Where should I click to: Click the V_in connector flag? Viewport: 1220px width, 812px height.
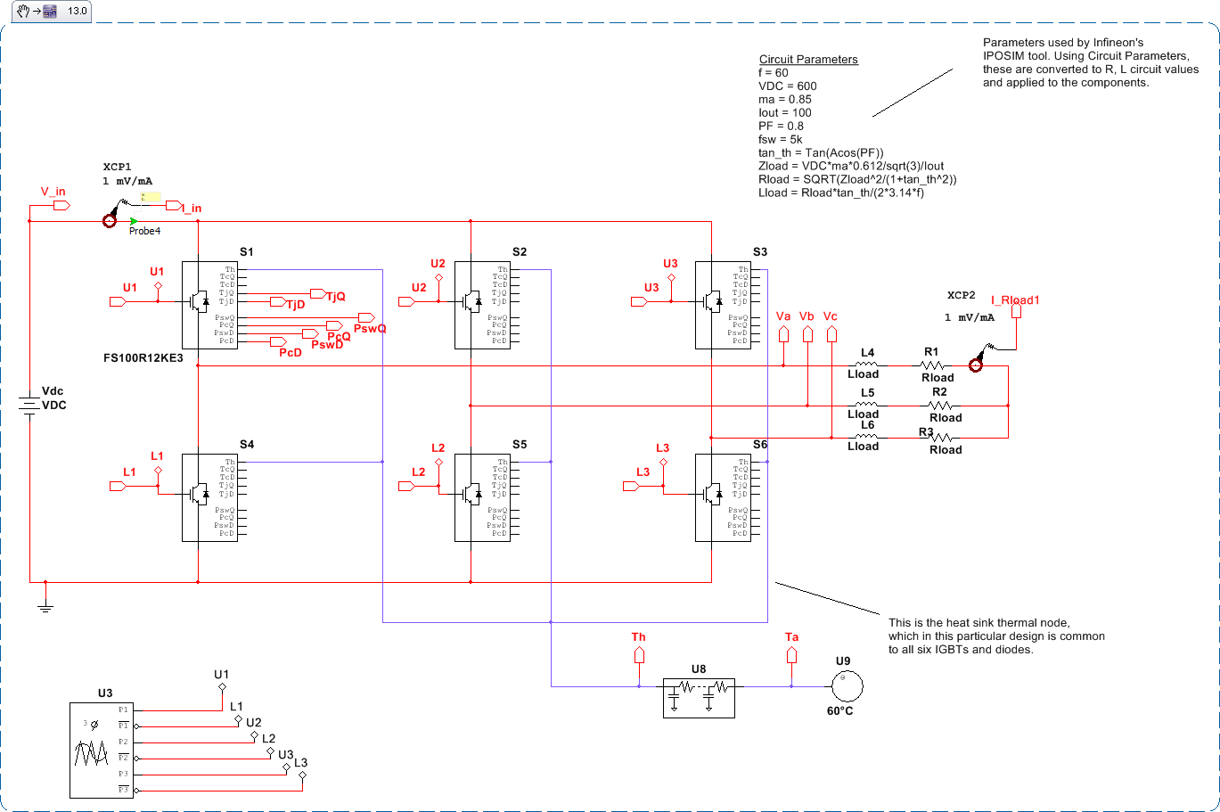pyautogui.click(x=61, y=205)
